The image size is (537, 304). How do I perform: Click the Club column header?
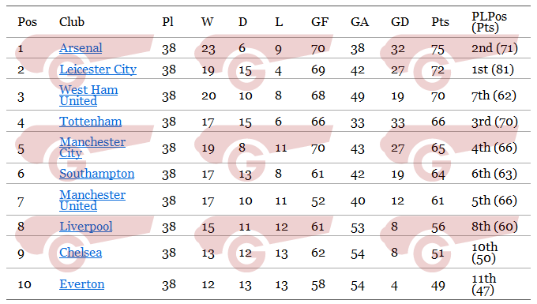pyautogui.click(x=72, y=22)
